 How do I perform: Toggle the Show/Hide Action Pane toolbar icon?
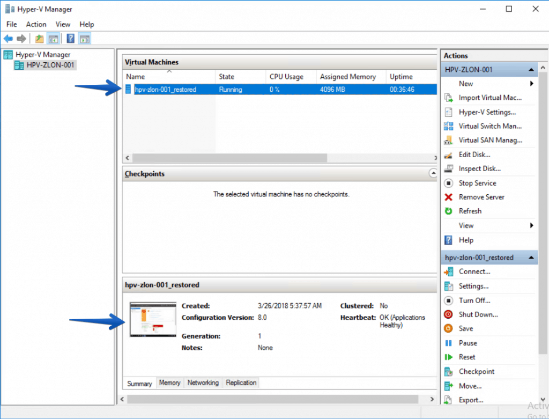84,39
